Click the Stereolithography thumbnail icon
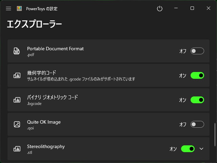Image resolution: width=217 pixels, height=163 pixels. (17, 149)
